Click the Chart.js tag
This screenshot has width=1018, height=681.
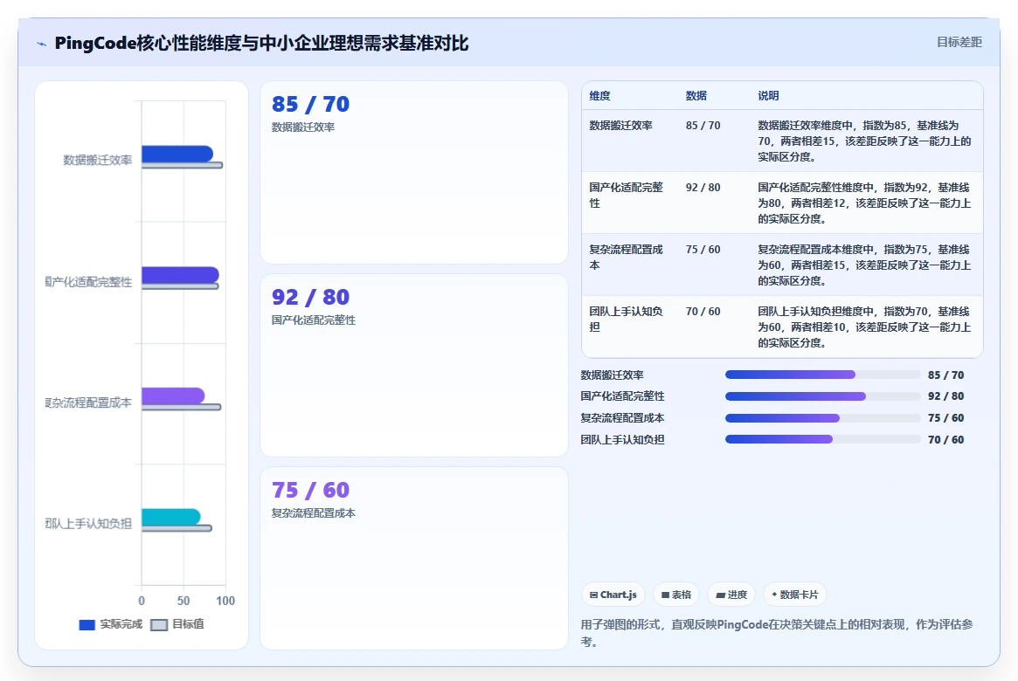pyautogui.click(x=613, y=595)
